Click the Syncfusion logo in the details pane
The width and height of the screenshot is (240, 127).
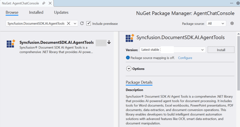pos(130,38)
